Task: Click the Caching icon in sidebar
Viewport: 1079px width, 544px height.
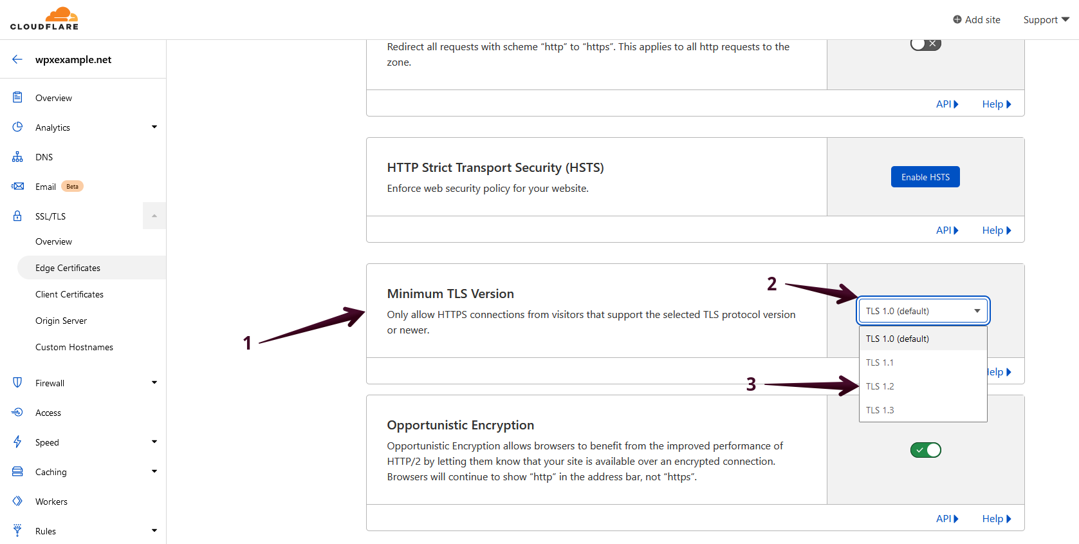Action: point(17,471)
